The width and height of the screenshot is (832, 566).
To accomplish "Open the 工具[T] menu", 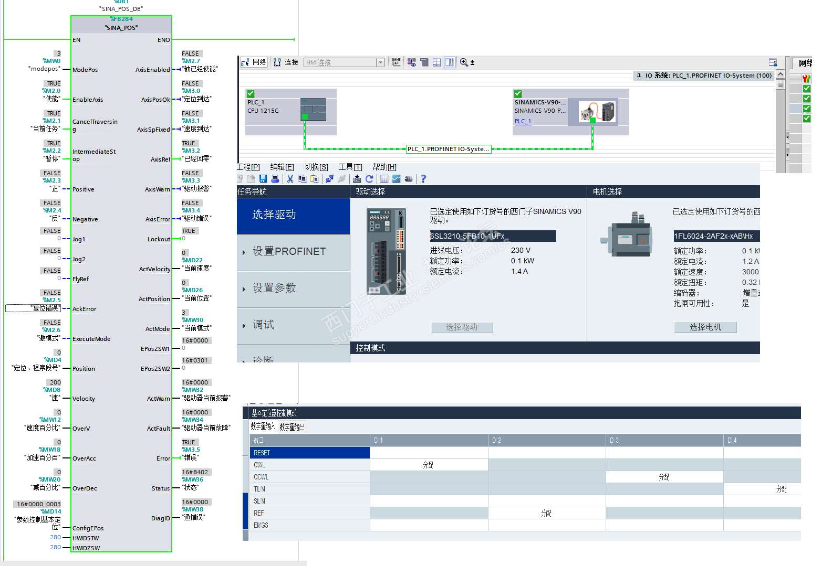I will 350,167.
